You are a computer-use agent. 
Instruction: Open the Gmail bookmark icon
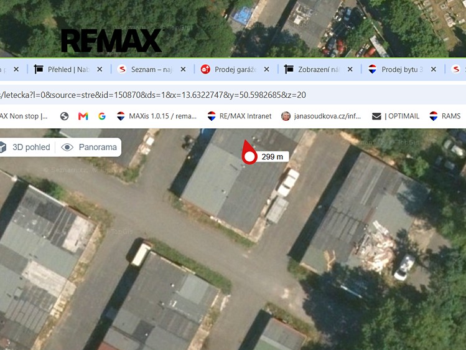click(83, 116)
